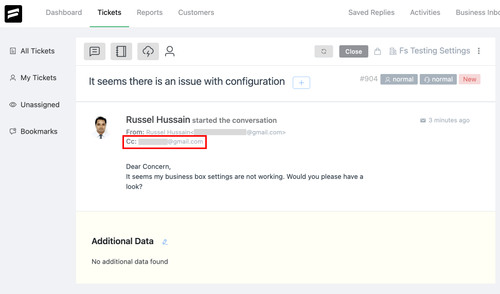Screen dimensions: 500x294
Task: Click the All Tickets list icon
Action: [13, 51]
